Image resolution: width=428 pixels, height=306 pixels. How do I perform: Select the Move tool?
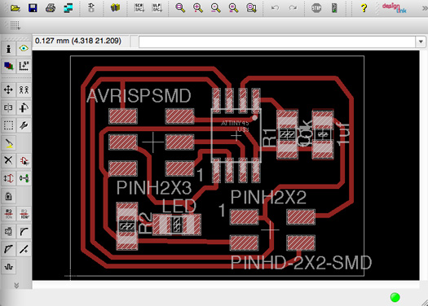point(8,90)
